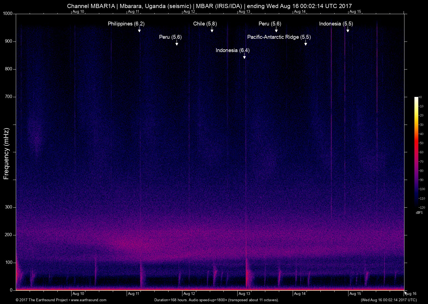
Task: Select the Indonesia (6.4) event label
Action: [233, 50]
